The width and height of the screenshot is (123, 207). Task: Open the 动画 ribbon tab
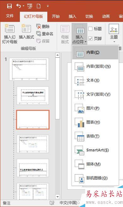click(x=106, y=17)
